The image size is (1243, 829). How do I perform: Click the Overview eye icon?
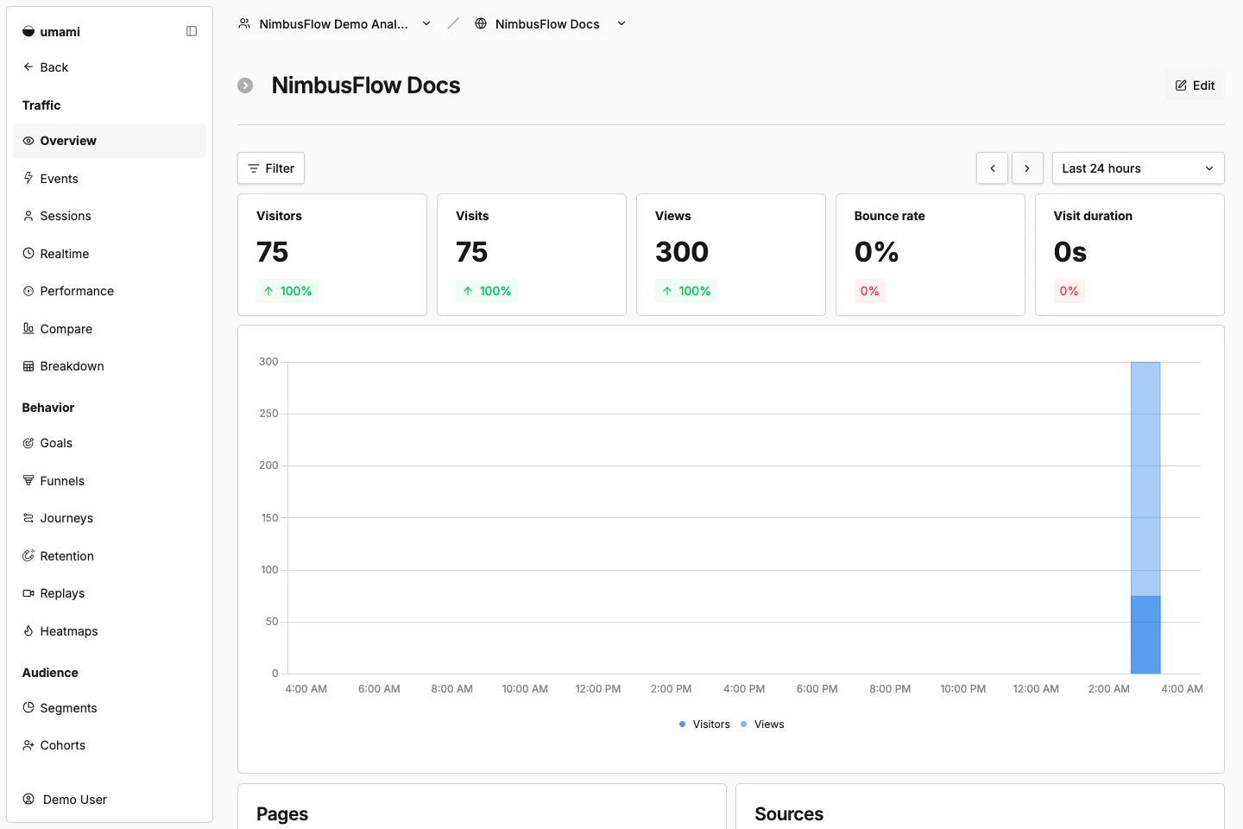[28, 141]
